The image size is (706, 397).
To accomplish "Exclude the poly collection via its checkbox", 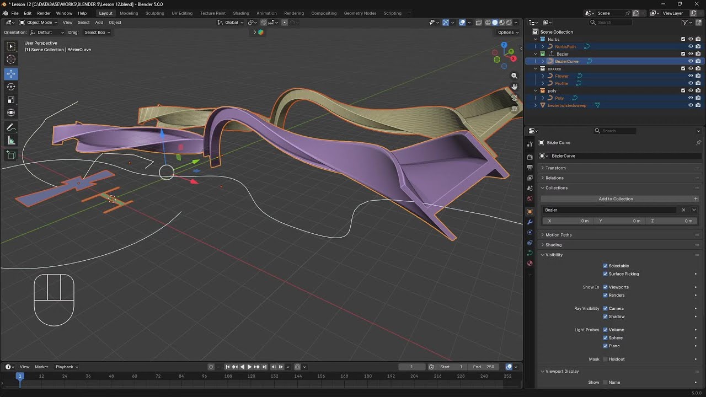I will point(683,90).
